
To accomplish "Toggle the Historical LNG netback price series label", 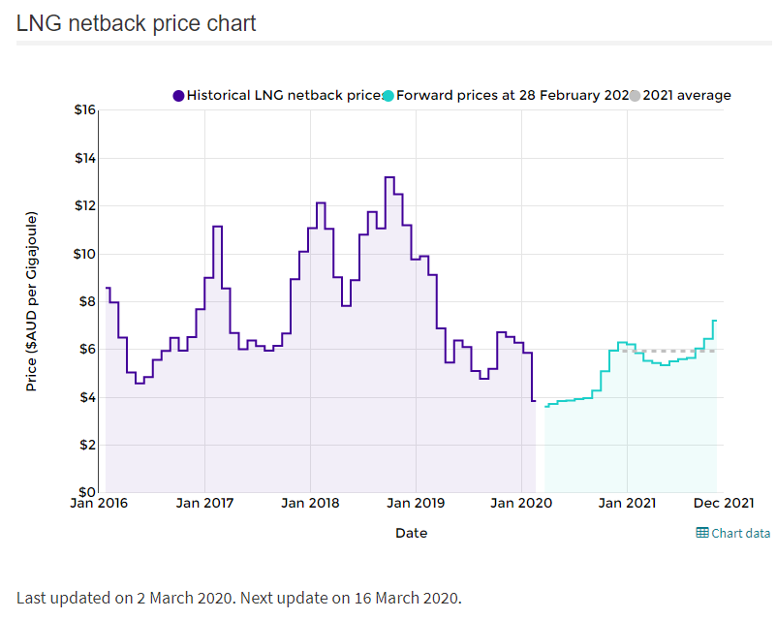I will [x=284, y=96].
